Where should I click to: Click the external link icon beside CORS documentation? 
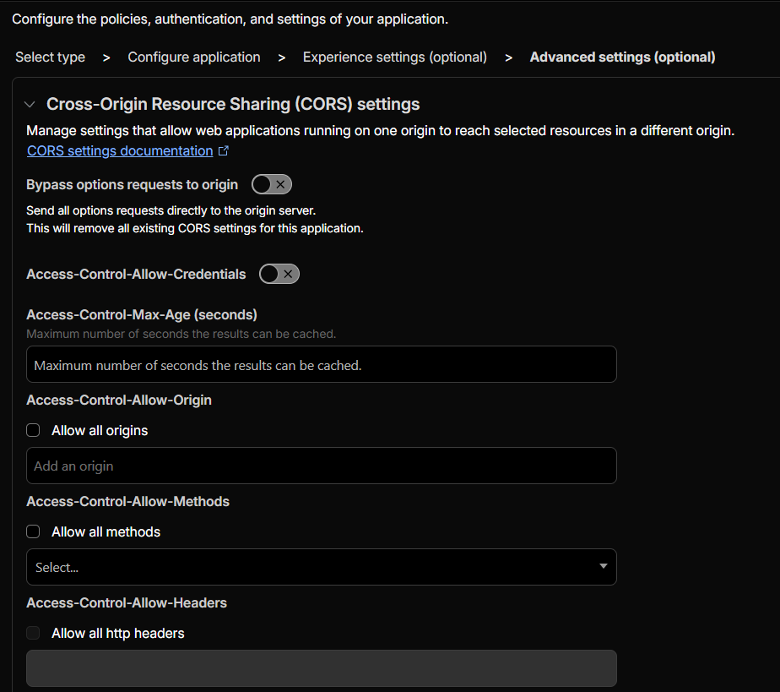point(224,151)
